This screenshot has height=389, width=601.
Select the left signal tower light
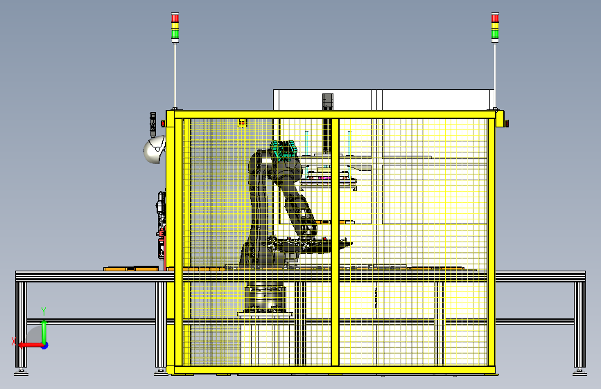pyautogui.click(x=175, y=27)
